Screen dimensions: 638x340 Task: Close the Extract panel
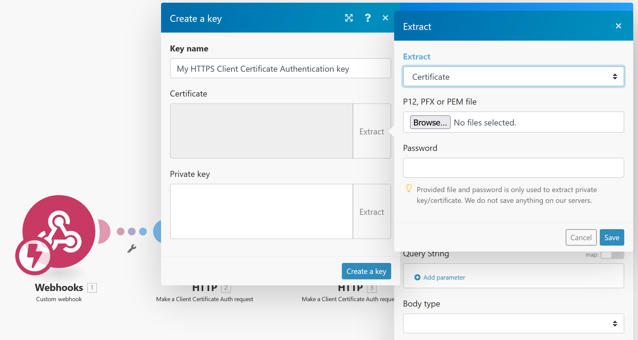[618, 26]
